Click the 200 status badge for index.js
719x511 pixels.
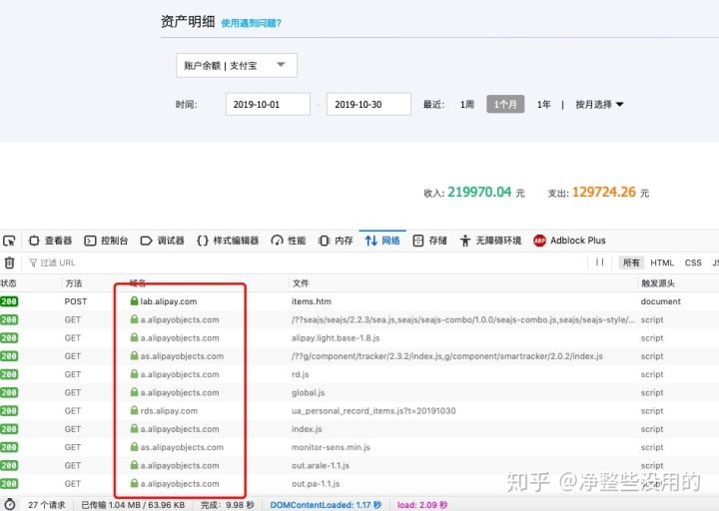(9, 429)
